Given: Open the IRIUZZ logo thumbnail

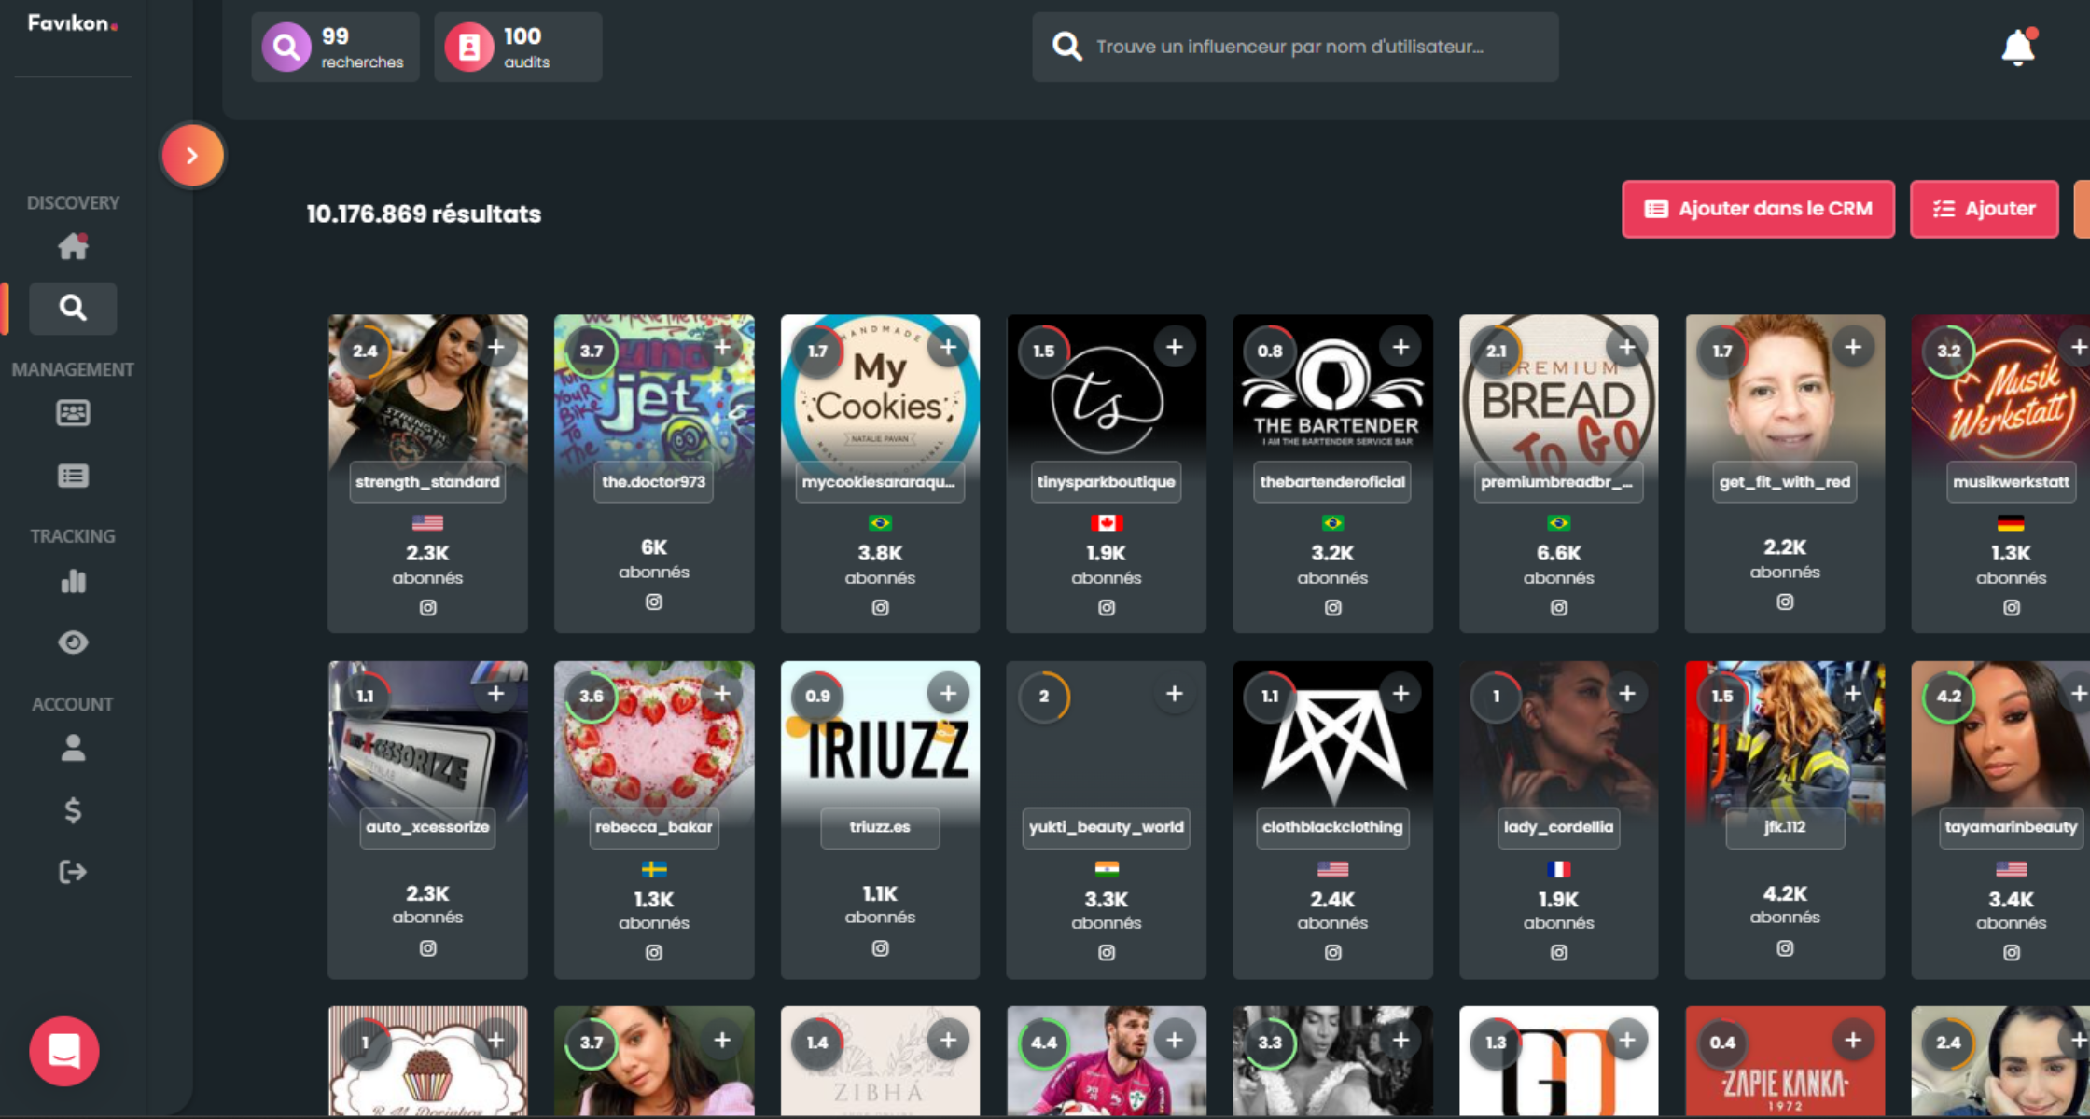Looking at the screenshot, I should (x=880, y=746).
